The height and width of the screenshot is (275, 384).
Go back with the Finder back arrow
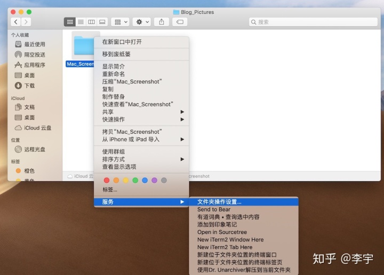15,22
